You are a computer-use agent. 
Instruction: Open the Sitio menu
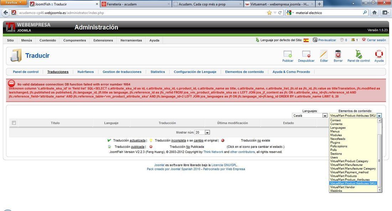[x=10, y=40]
